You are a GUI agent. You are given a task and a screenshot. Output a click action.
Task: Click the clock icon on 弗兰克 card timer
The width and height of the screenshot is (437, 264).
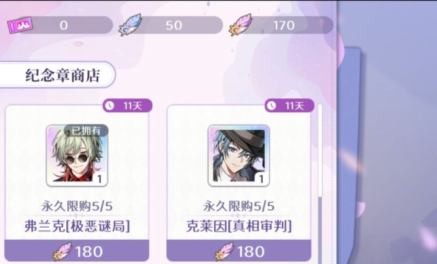(110, 106)
